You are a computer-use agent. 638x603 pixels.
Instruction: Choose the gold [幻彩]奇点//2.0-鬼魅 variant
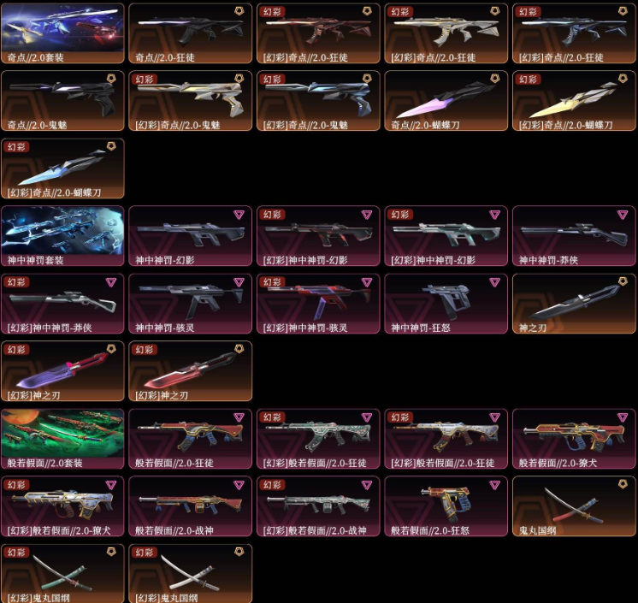point(191,101)
